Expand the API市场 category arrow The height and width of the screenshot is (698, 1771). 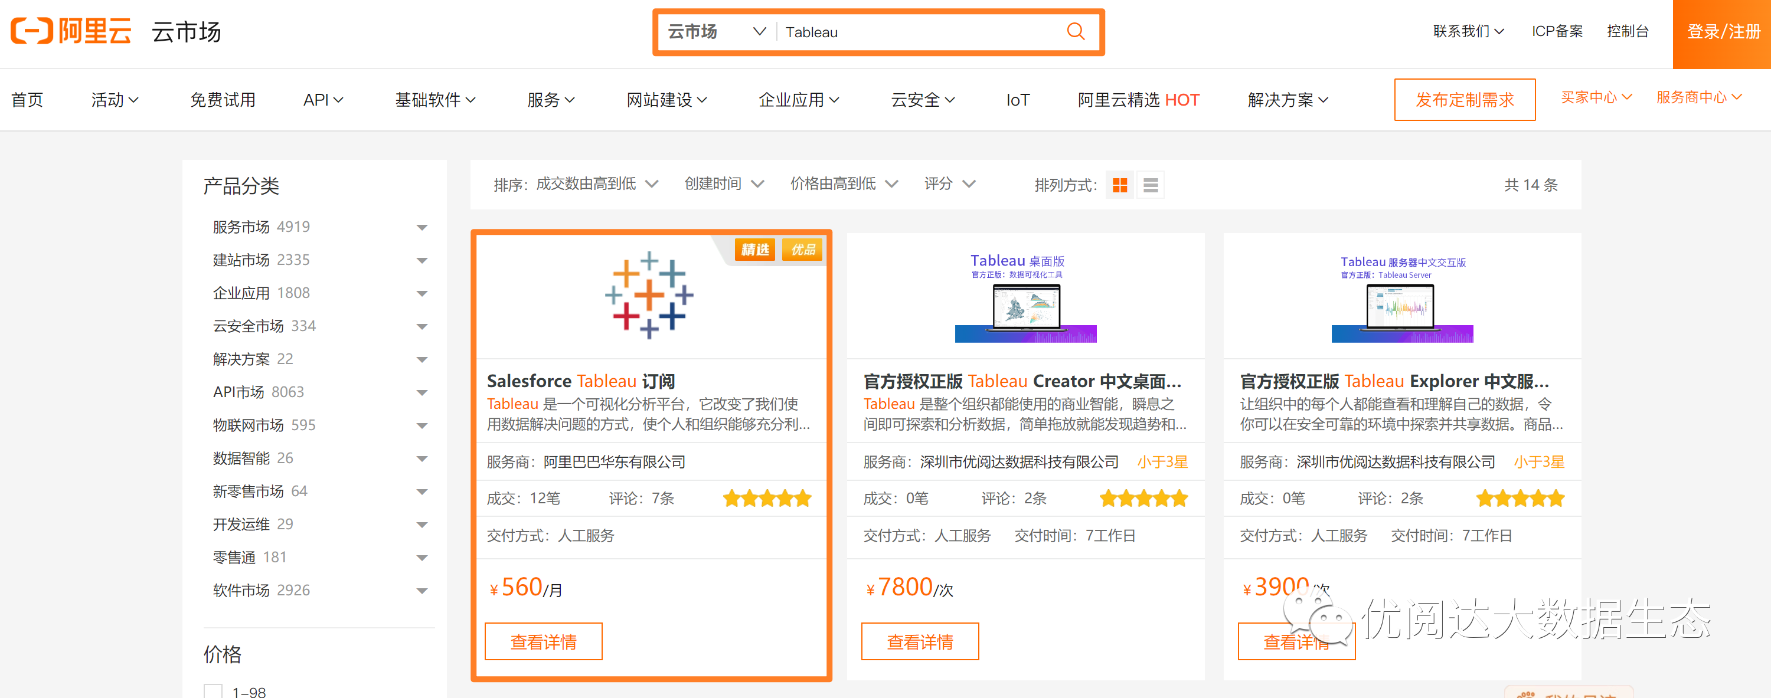[422, 392]
